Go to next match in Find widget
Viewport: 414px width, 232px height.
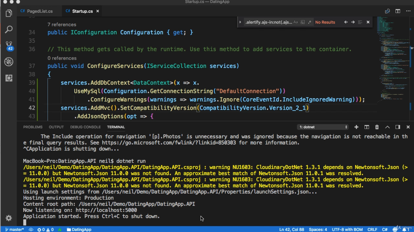[x=353, y=22]
